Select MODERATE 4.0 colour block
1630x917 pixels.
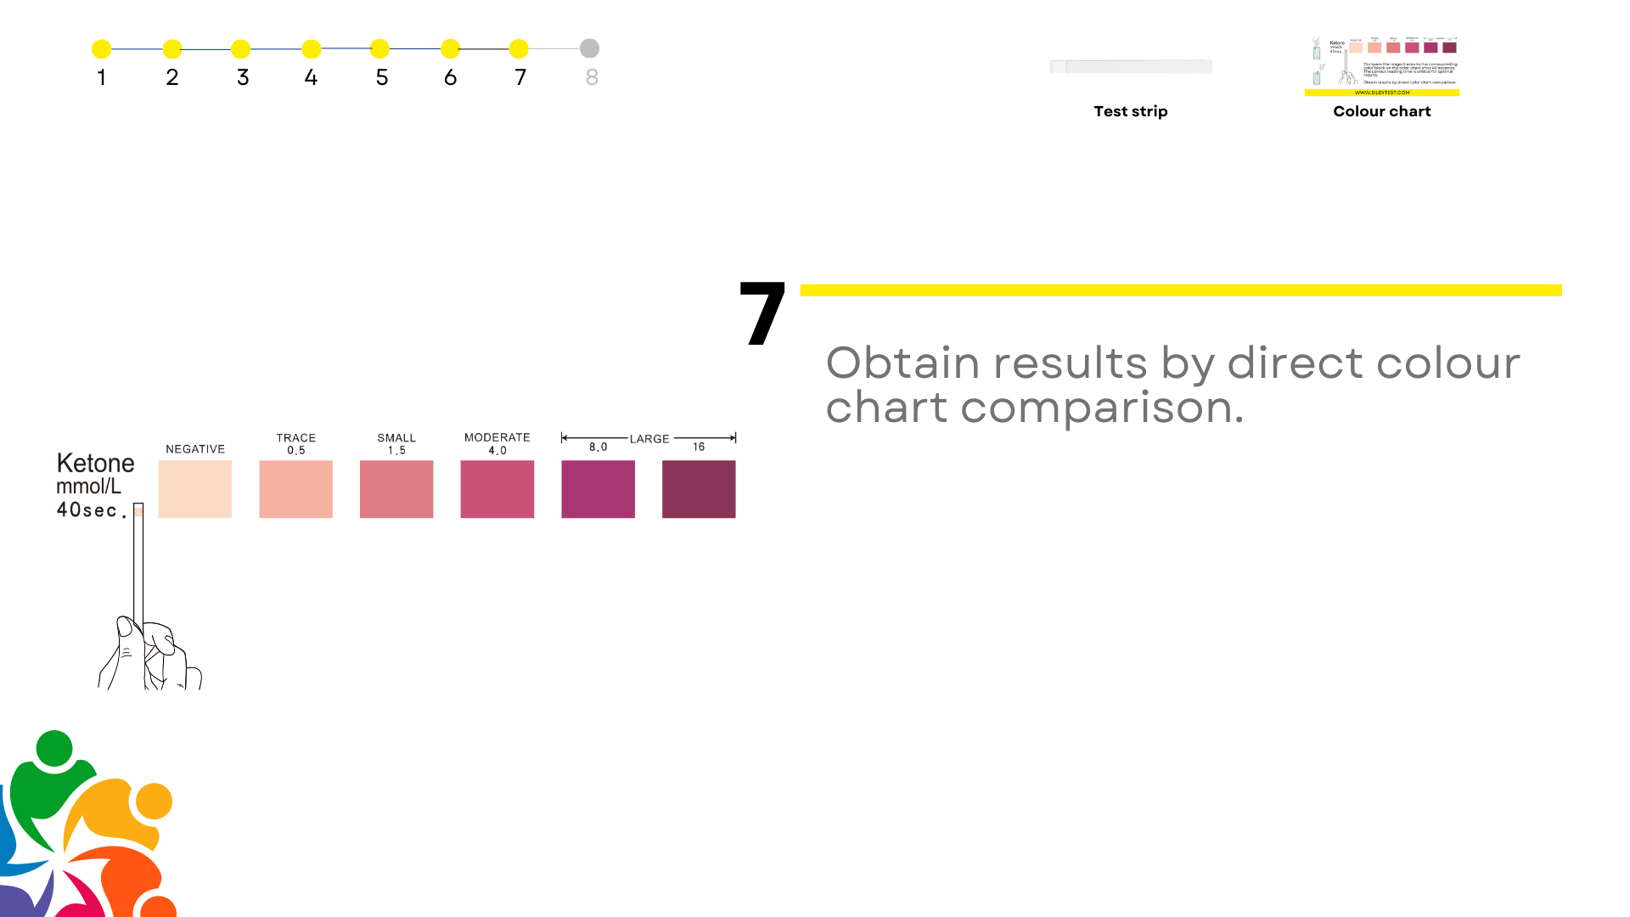click(x=497, y=489)
